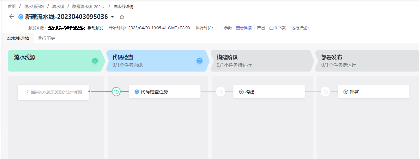
Task: Select the 部署发布 stage header
Action: pyautogui.click(x=367, y=61)
